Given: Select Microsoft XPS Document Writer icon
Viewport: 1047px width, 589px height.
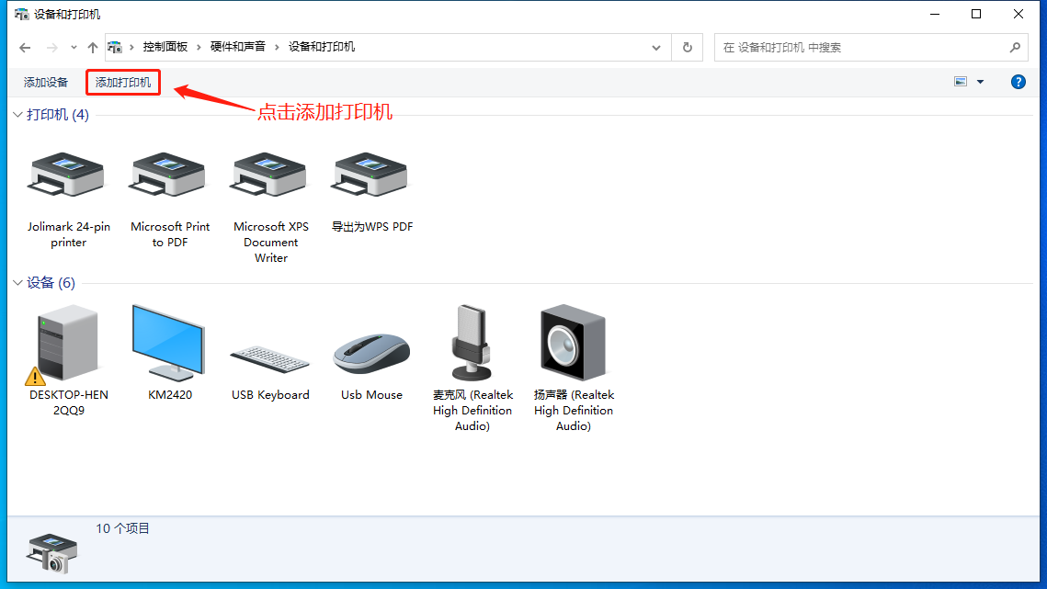Looking at the screenshot, I should click(271, 176).
